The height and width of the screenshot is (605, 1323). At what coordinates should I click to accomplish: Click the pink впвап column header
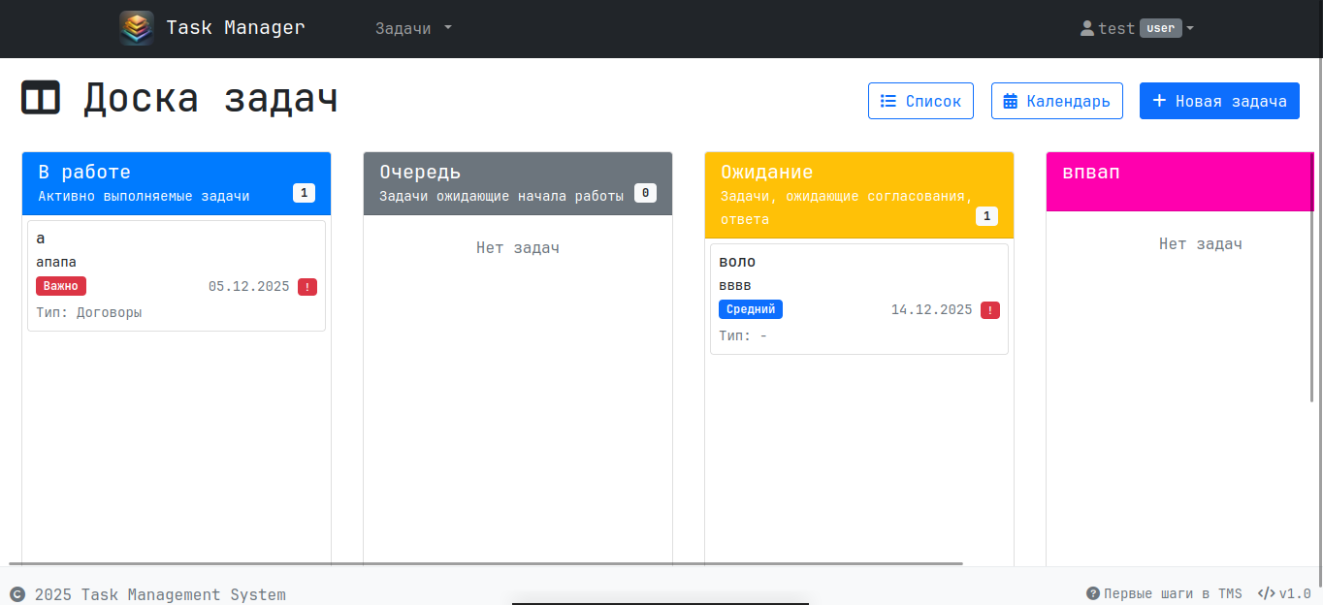pos(1178,181)
